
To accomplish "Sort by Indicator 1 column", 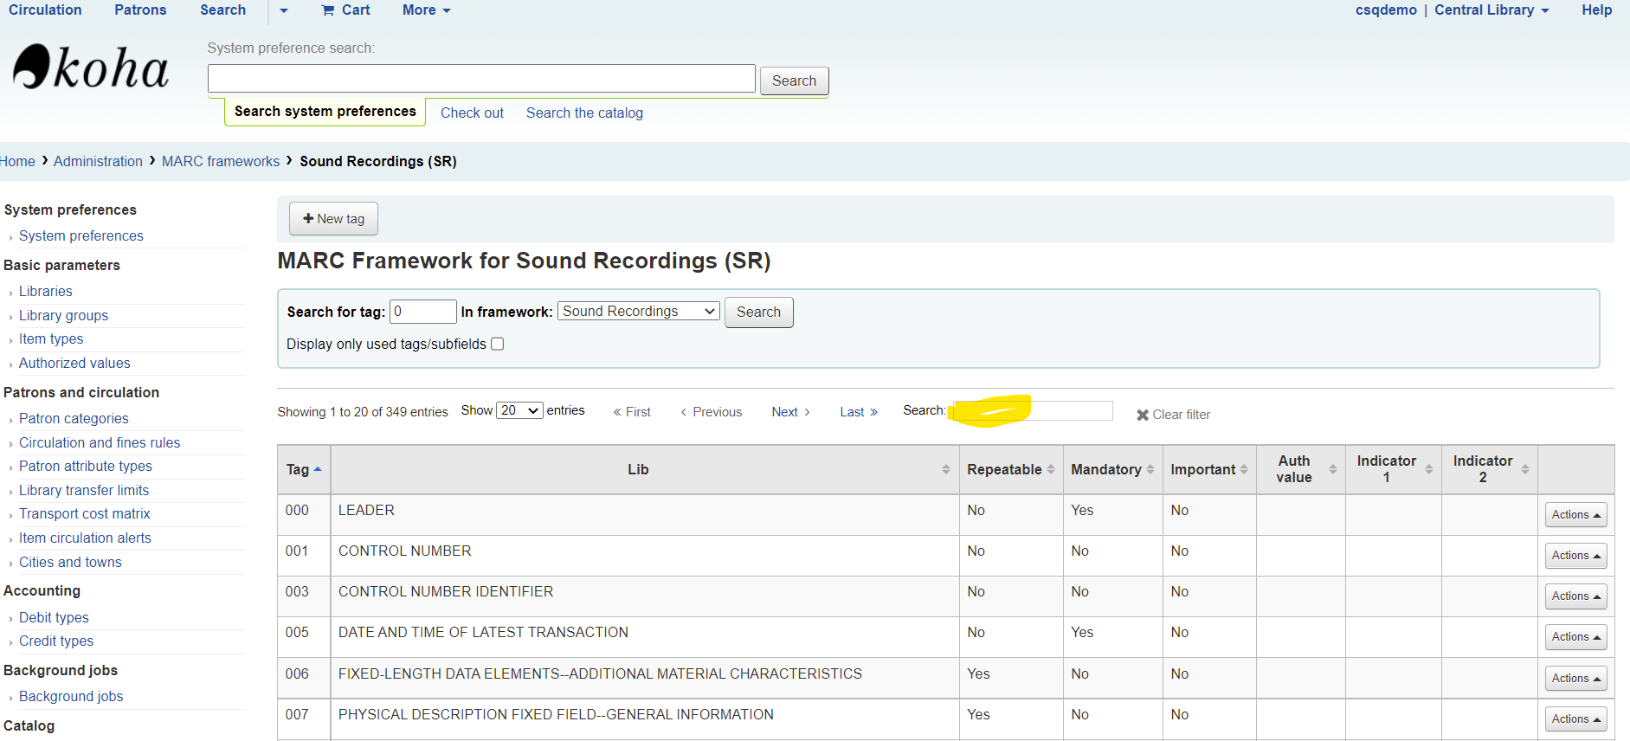I will click(x=1394, y=469).
